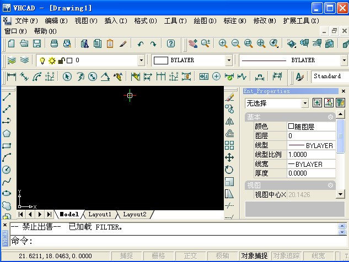Click the Zoom Extents icon
The width and height of the screenshot is (349, 262).
pos(261,43)
